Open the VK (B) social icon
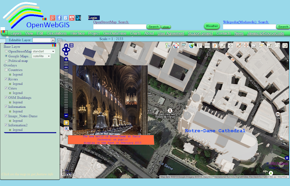This screenshot has height=186, width=290. coord(65,18)
